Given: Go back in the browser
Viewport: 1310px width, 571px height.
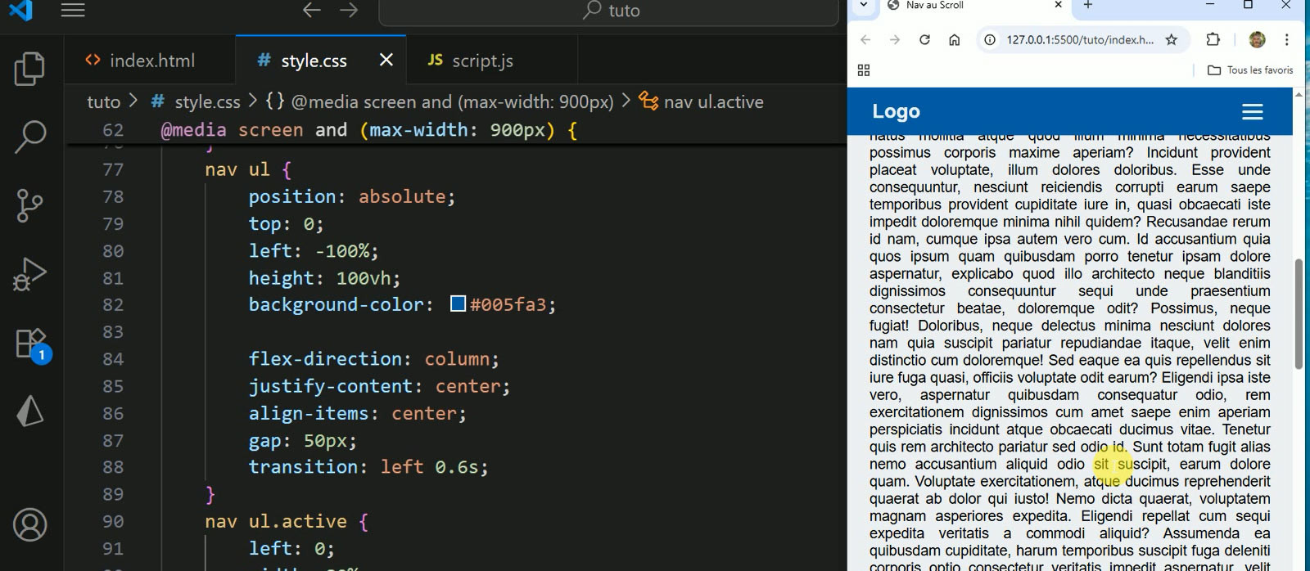Looking at the screenshot, I should [865, 39].
